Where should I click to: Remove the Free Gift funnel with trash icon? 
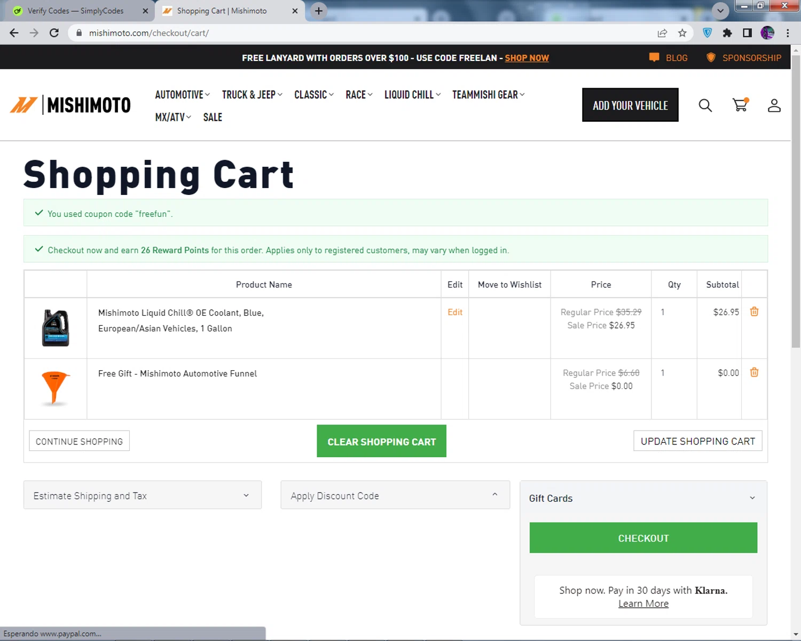(x=754, y=372)
